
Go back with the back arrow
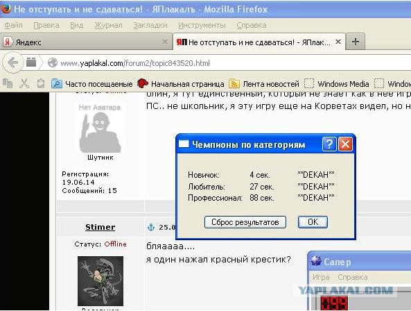click(12, 62)
